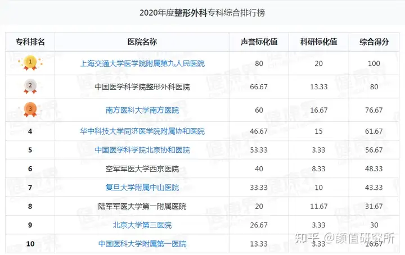Click rank number 5
This screenshot has height=255, width=405.
click(x=30, y=150)
